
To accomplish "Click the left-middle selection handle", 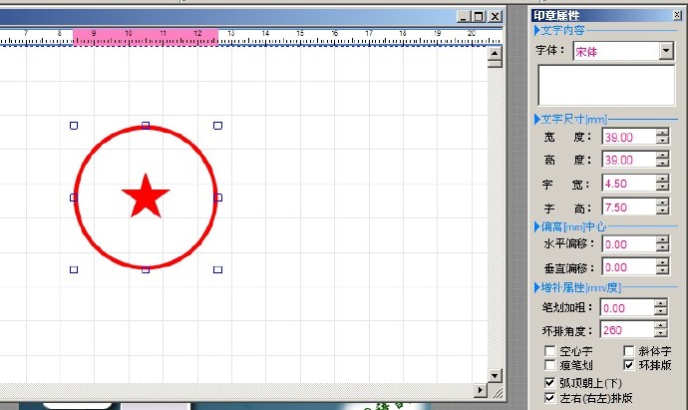I will pos(74,198).
